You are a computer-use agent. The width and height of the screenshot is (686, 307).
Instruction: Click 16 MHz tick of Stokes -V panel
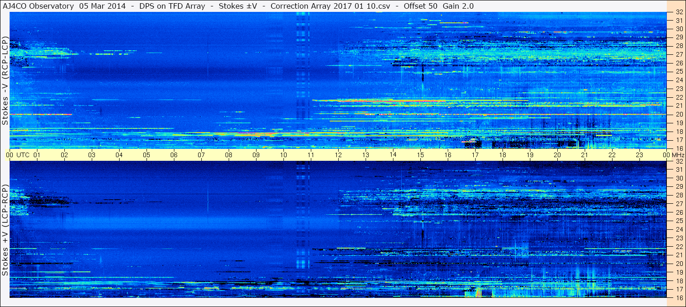(x=679, y=148)
